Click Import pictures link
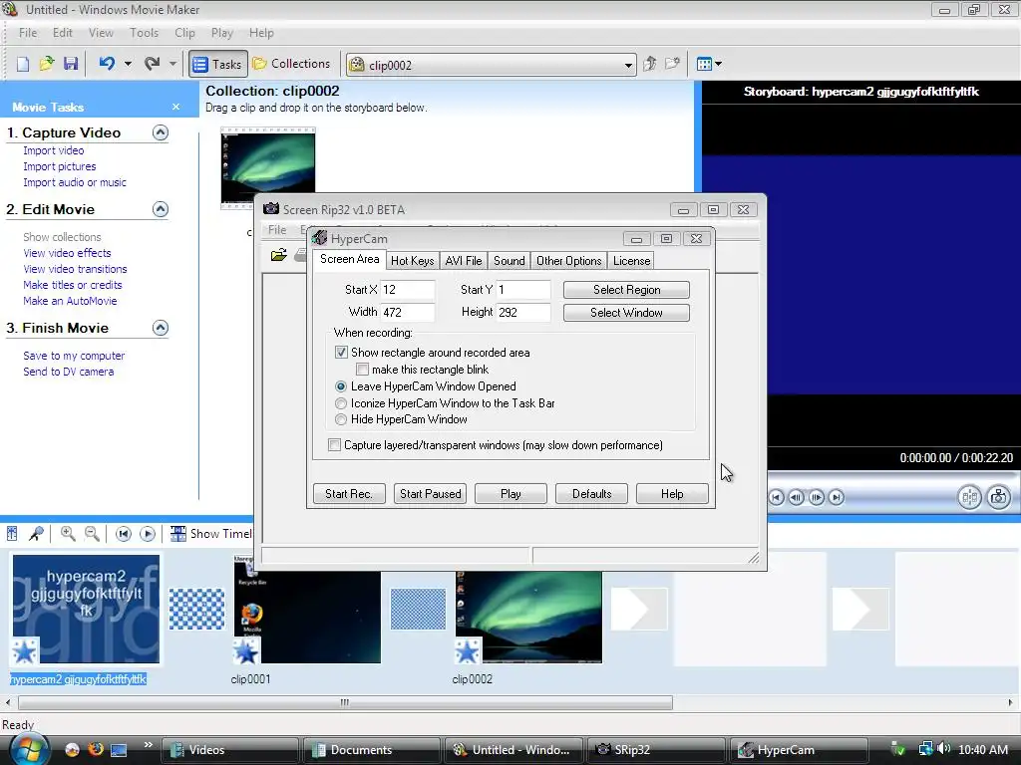This screenshot has height=765, width=1021. [59, 166]
